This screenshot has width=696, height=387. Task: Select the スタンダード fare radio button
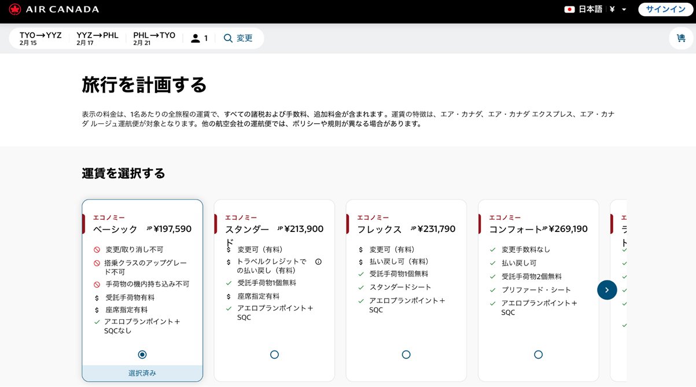point(274,355)
